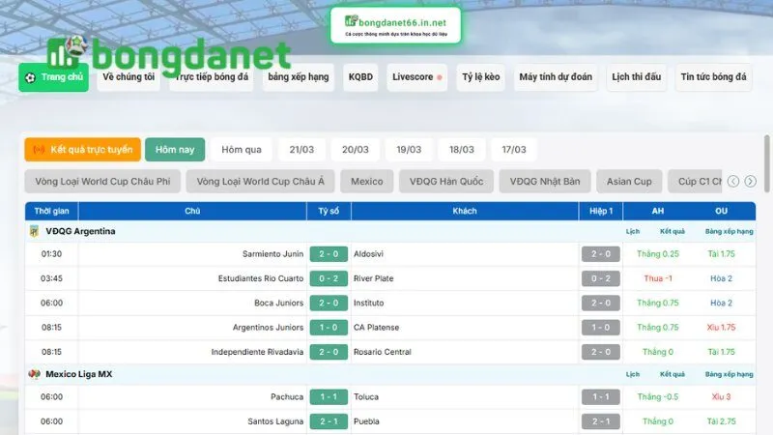The image size is (773, 435).
Task: Open Kết quả link in VĐQG Argentina row
Action: point(673,231)
